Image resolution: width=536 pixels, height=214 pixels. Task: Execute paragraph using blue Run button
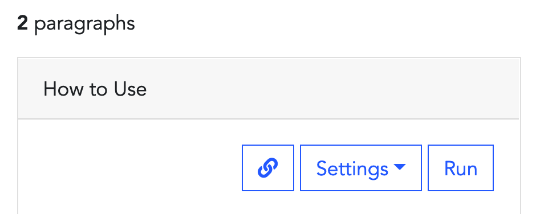(461, 167)
